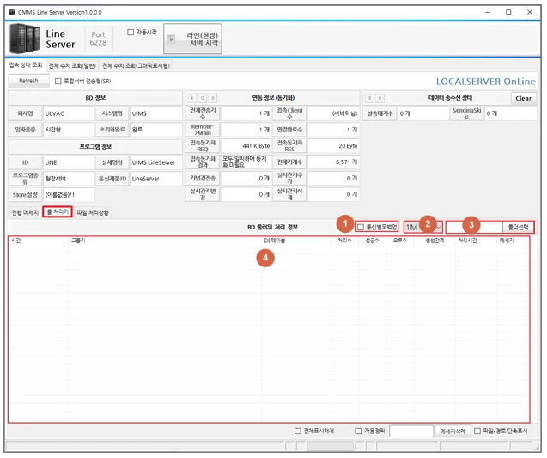Select the 진행 메세지 sub-tab
Screen dimensions: 547x458
pos(25,212)
